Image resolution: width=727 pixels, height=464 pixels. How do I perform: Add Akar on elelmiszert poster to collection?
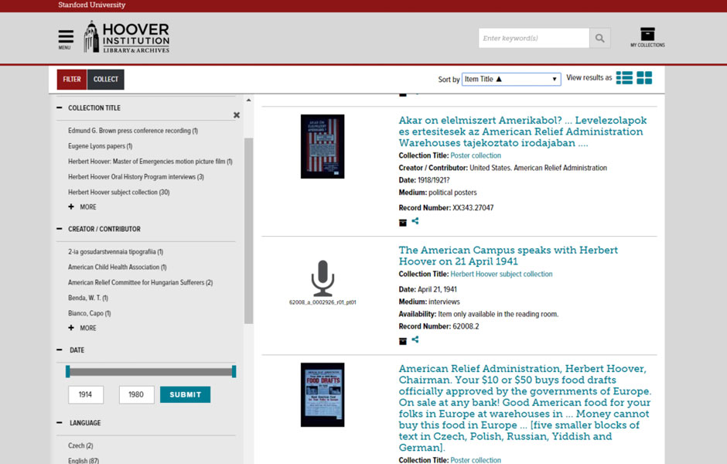tap(403, 222)
